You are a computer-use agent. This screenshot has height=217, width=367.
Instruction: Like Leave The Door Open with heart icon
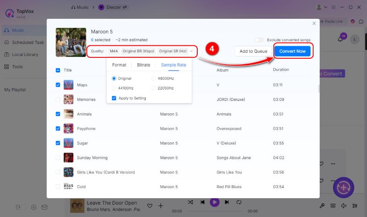click(150, 206)
